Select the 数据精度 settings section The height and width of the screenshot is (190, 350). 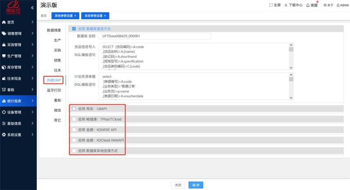[x=54, y=30]
